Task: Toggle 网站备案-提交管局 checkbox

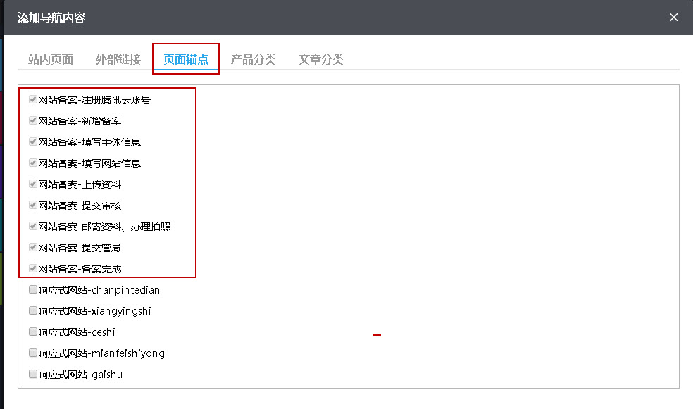Action: (33, 247)
